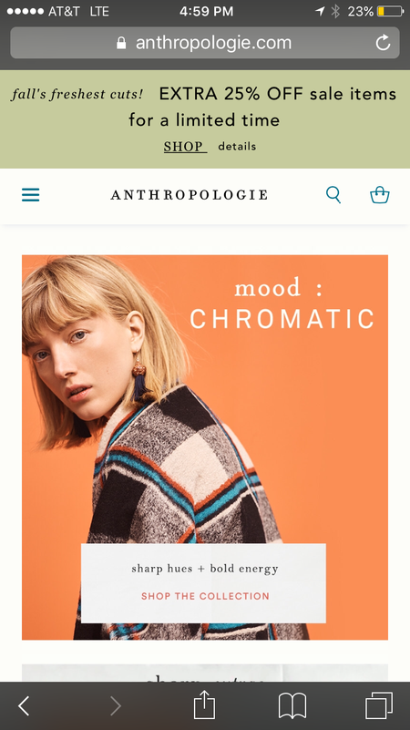Tap the search magnifier icon

click(x=333, y=195)
